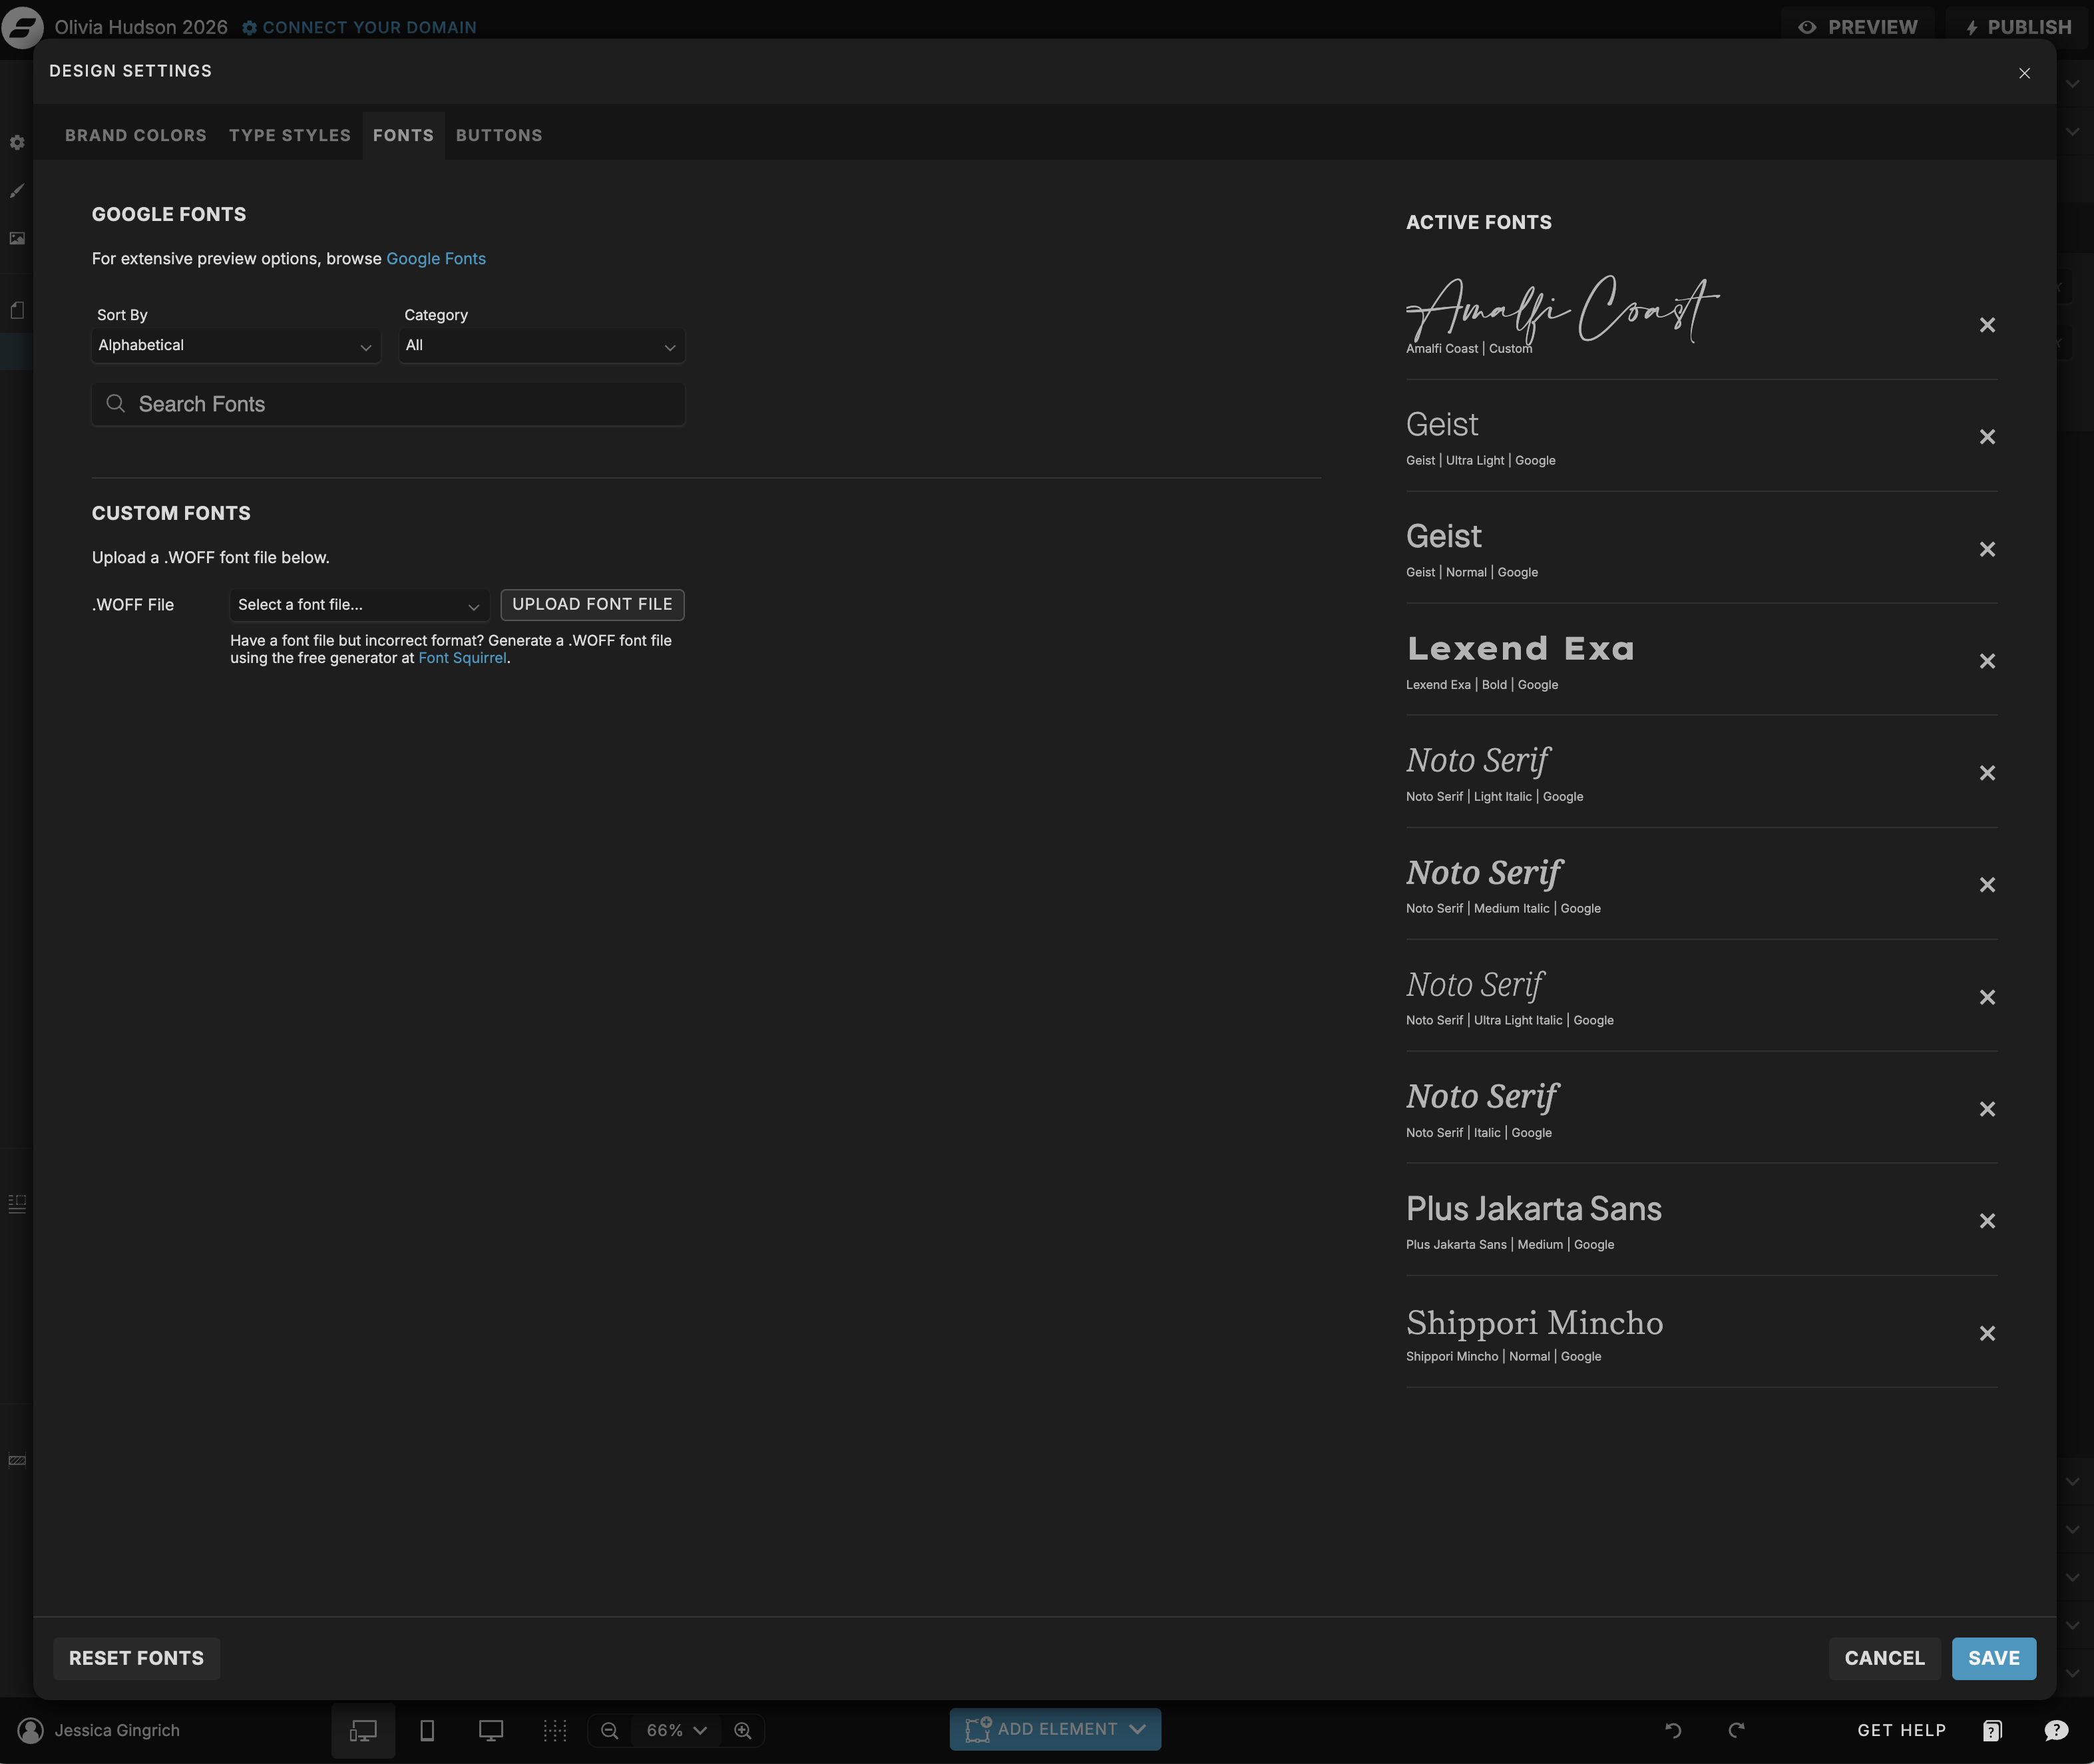This screenshot has width=2094, height=1764.
Task: Remove the Amalfi Coast custom font
Action: [1987, 325]
